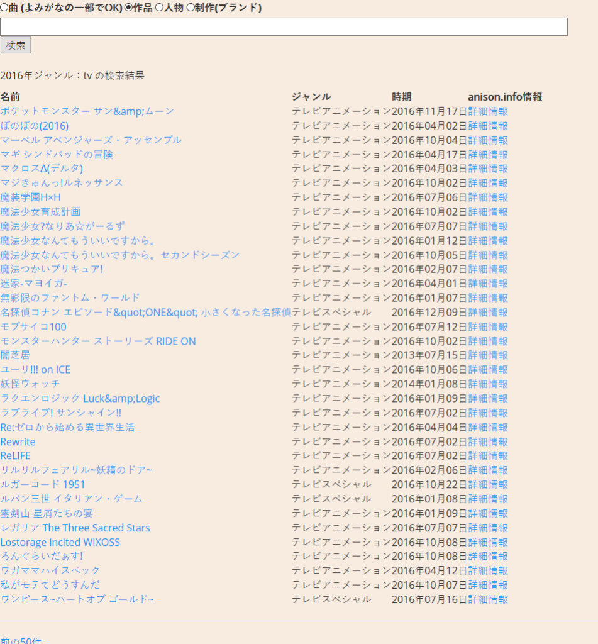Open ポケットモンスター サン&ムーン title link
Image resolution: width=598 pixels, height=644 pixels.
point(87,111)
